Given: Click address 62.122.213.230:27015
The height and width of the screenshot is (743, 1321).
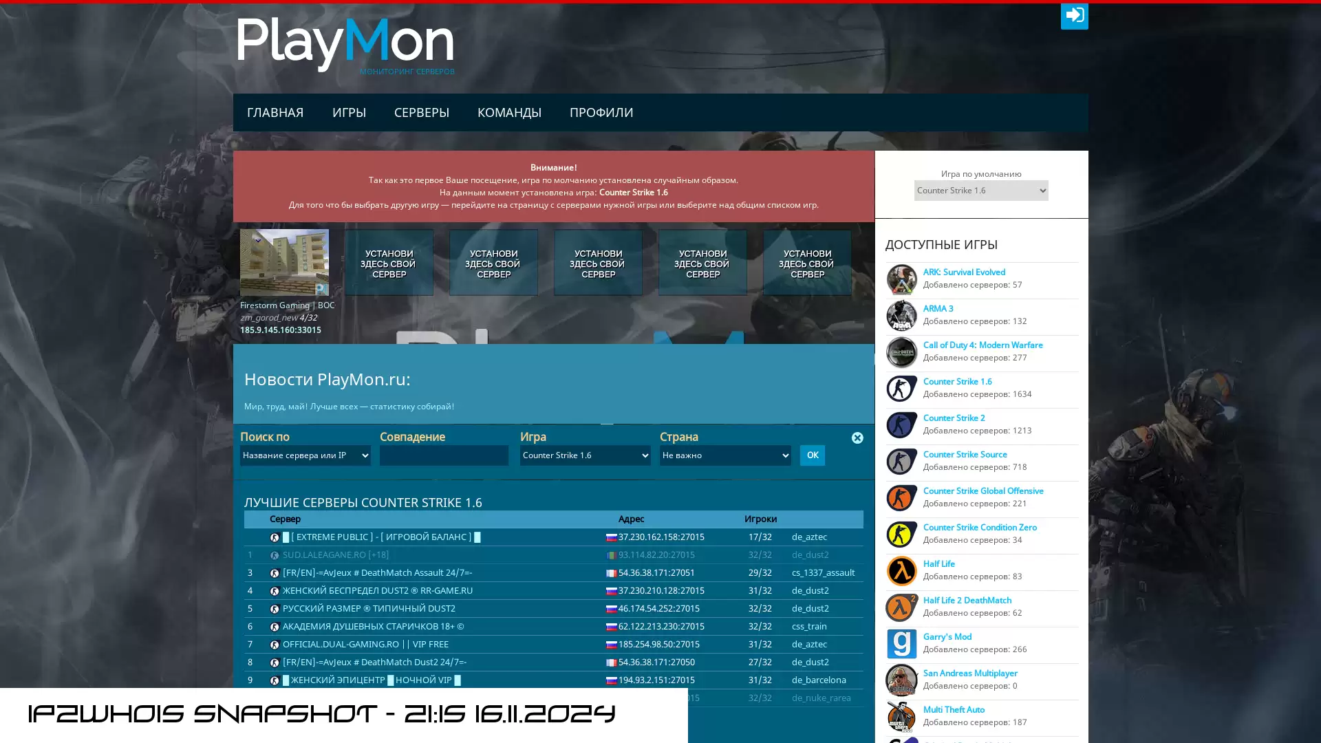Looking at the screenshot, I should (x=660, y=627).
